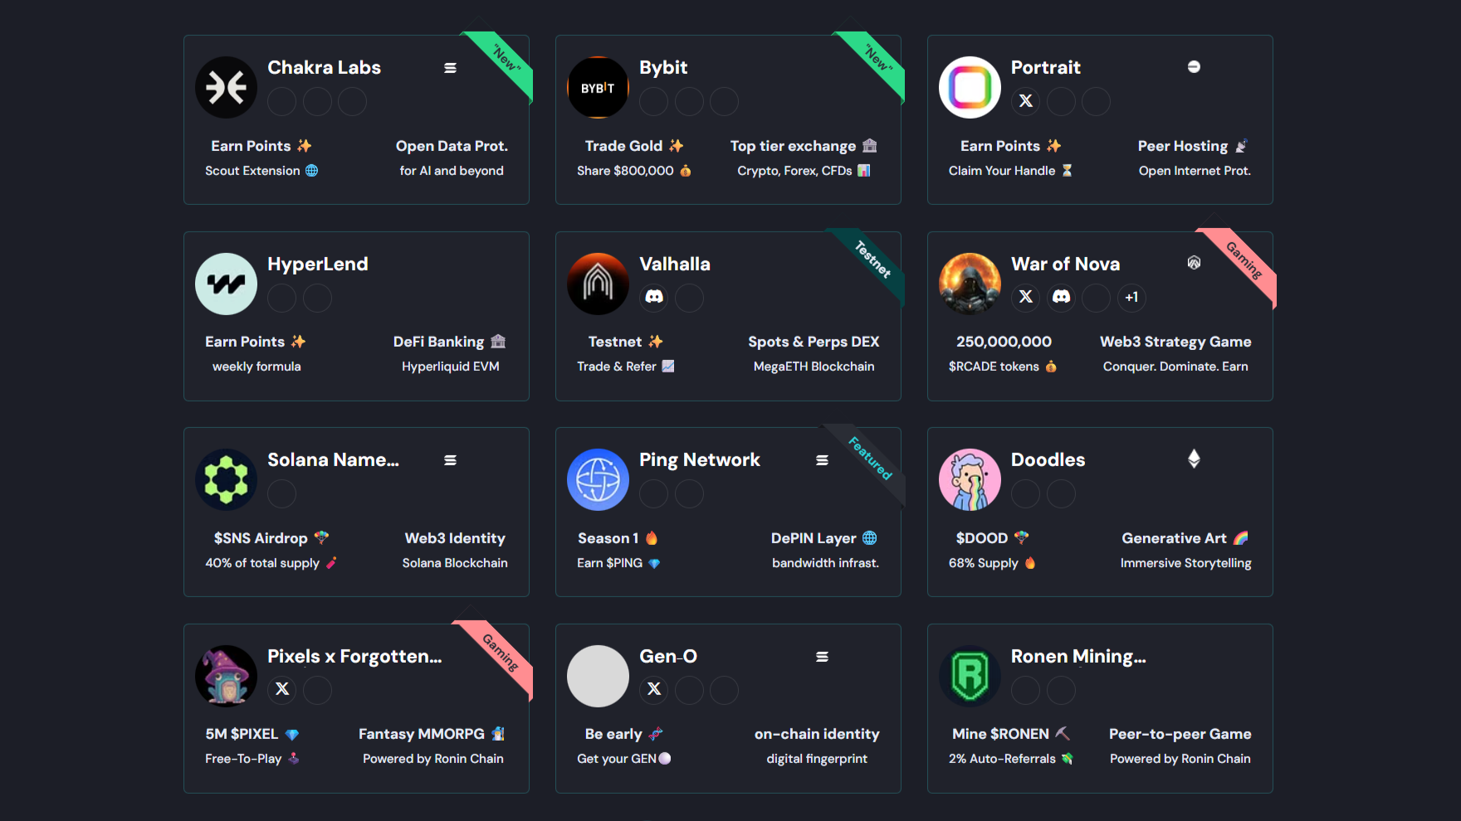Show War of Nova's +1 extra links
Screen dimensions: 1461x821
pyautogui.click(x=1131, y=297)
